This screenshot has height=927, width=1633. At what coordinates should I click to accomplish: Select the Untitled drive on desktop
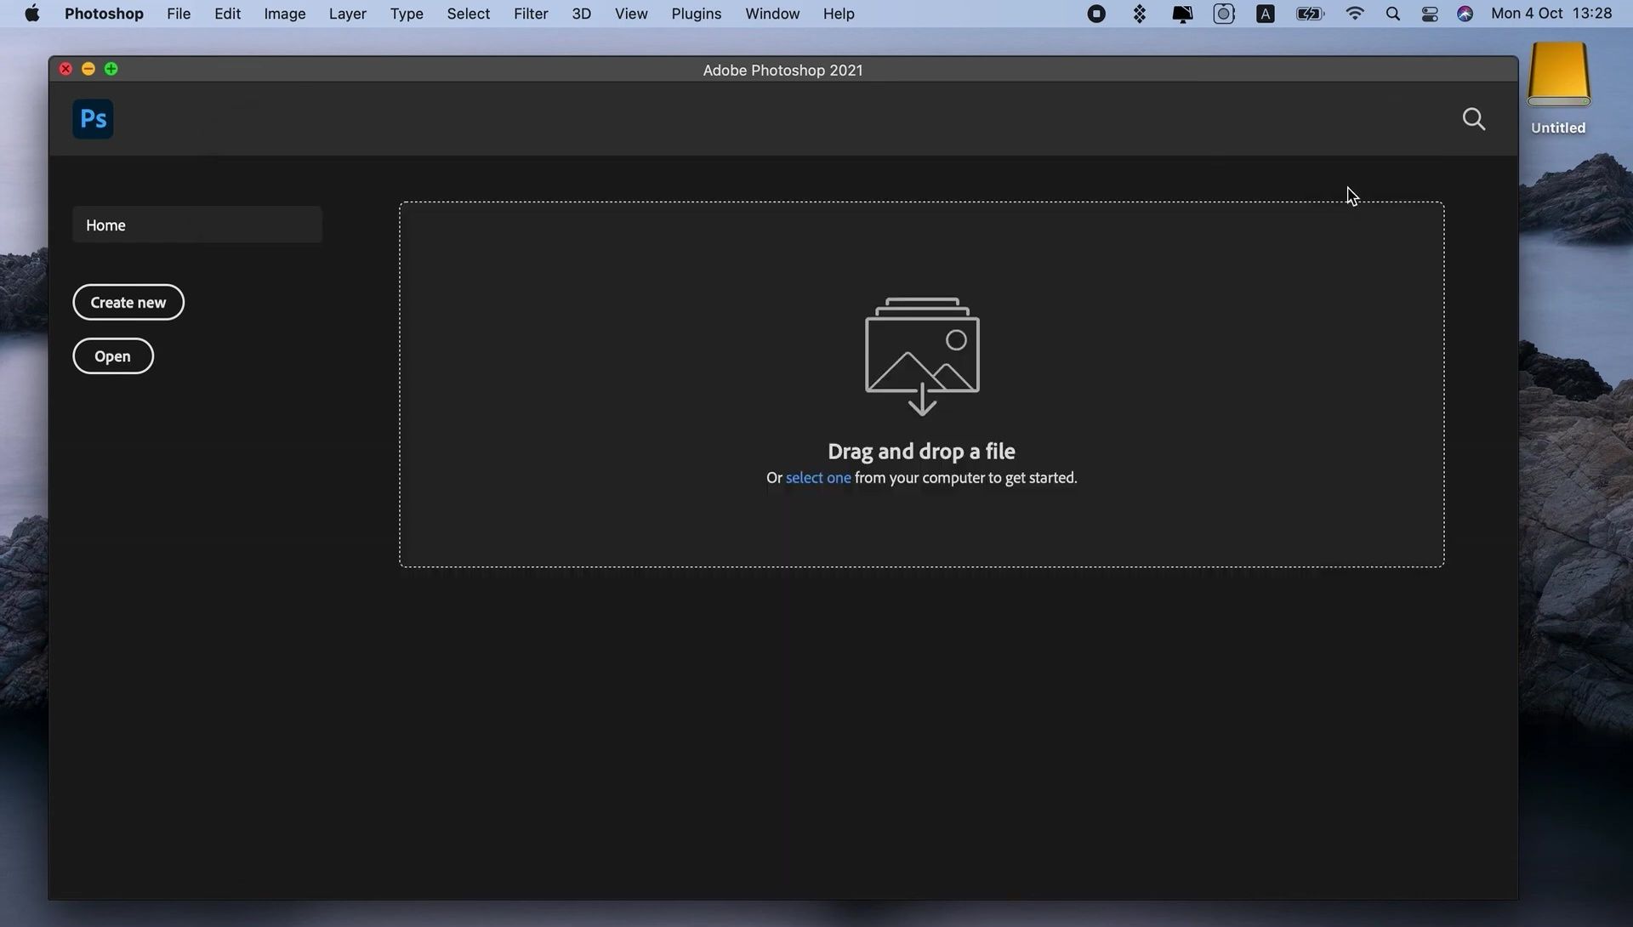point(1558,88)
